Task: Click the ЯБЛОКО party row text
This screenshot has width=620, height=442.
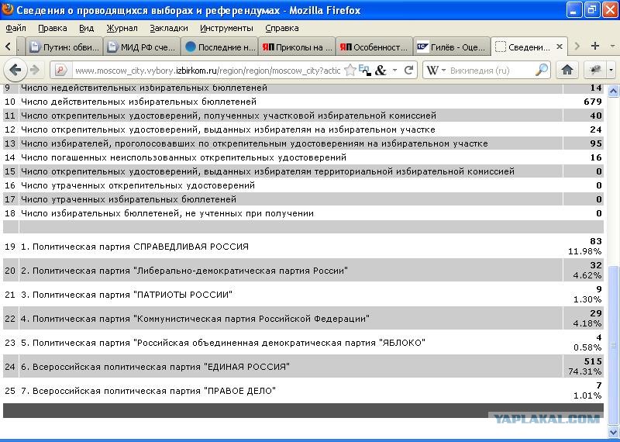Action: 223,343
